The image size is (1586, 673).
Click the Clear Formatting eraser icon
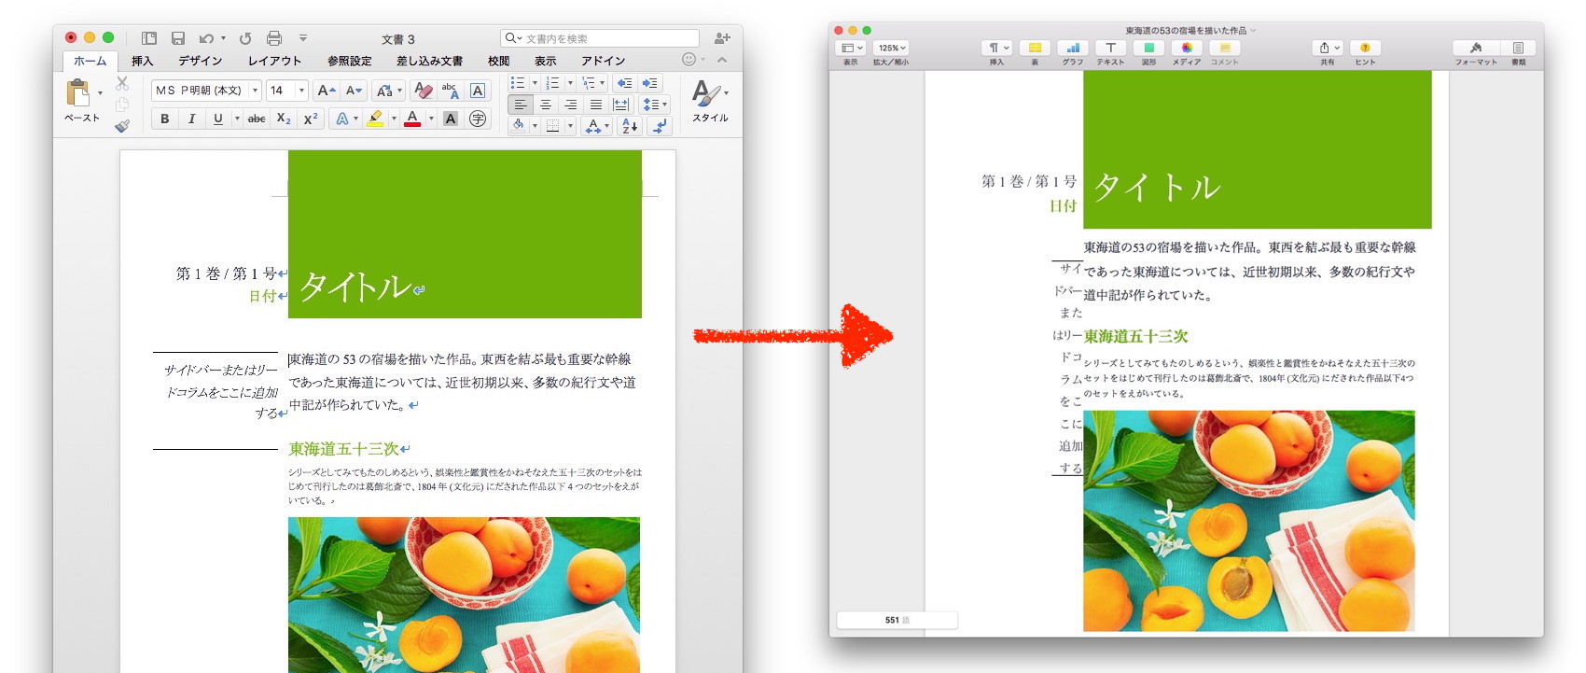tap(423, 91)
